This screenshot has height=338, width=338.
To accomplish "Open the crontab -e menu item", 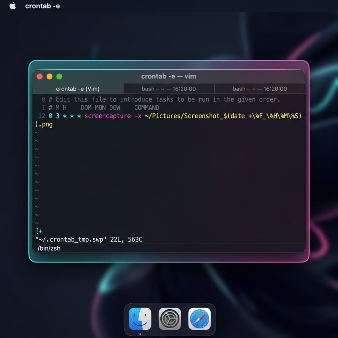I will pos(43,6).
